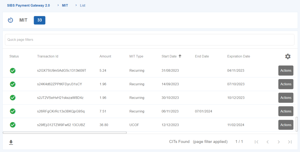Viewport: 300px width, 152px height.
Task: Go to next page arrow
Action: (279, 142)
